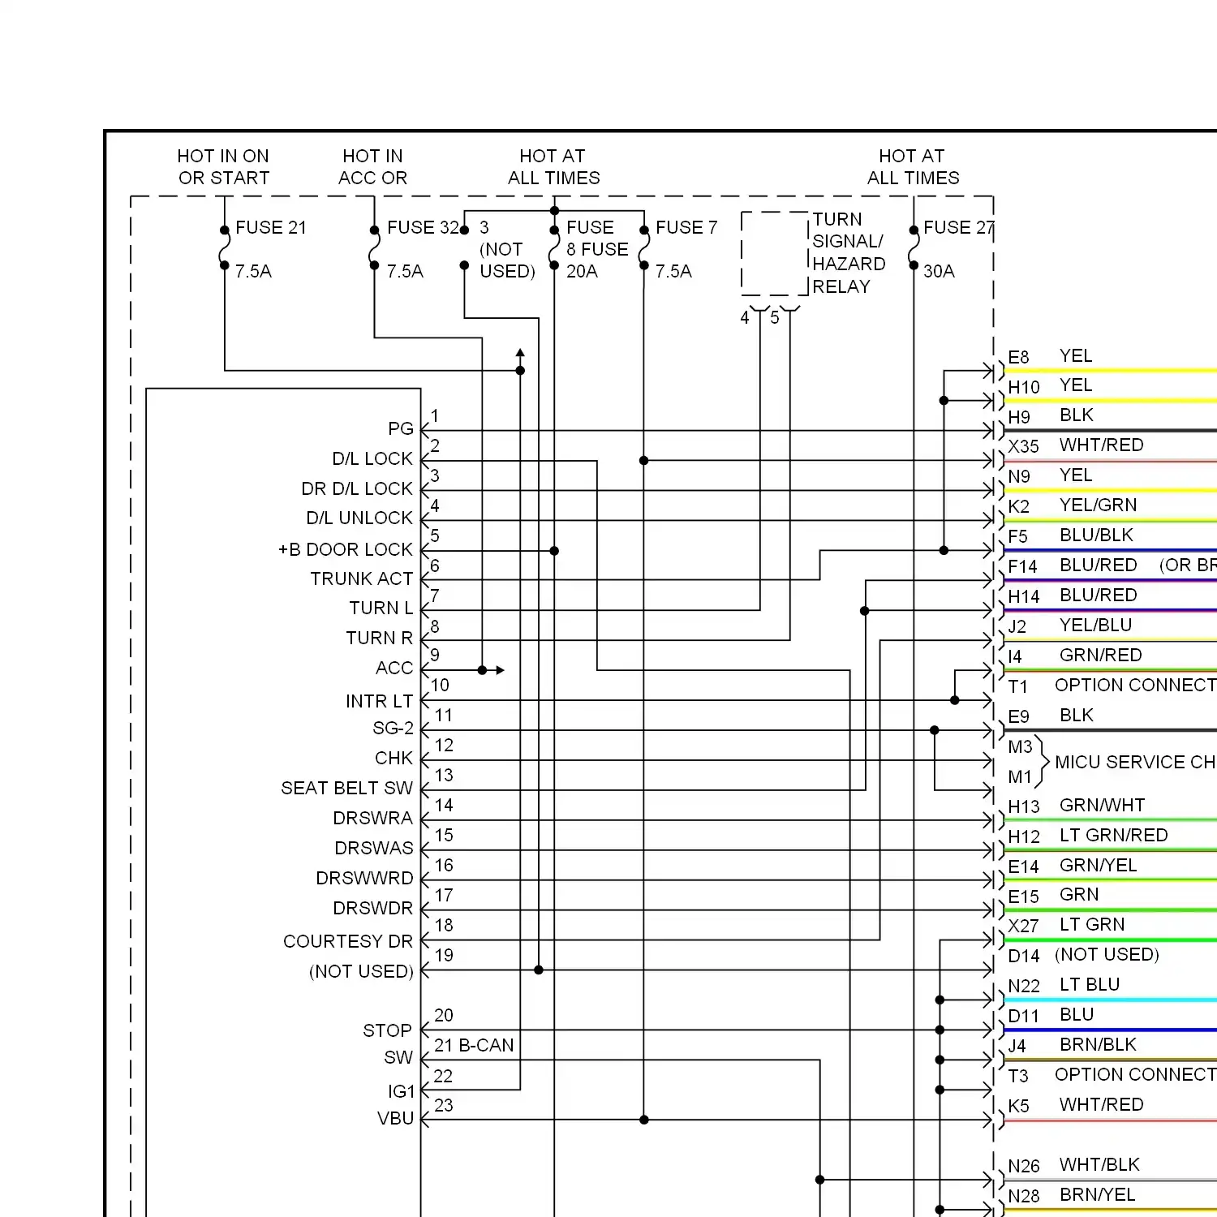Click the SEAT BELT SW pin label
This screenshot has width=1217, height=1217.
(347, 789)
